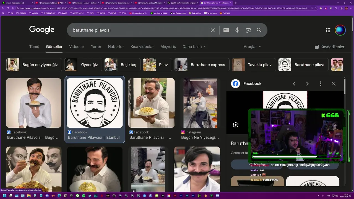Switch to the Kısa videolar tab
This screenshot has width=354, height=199.
pyautogui.click(x=142, y=47)
